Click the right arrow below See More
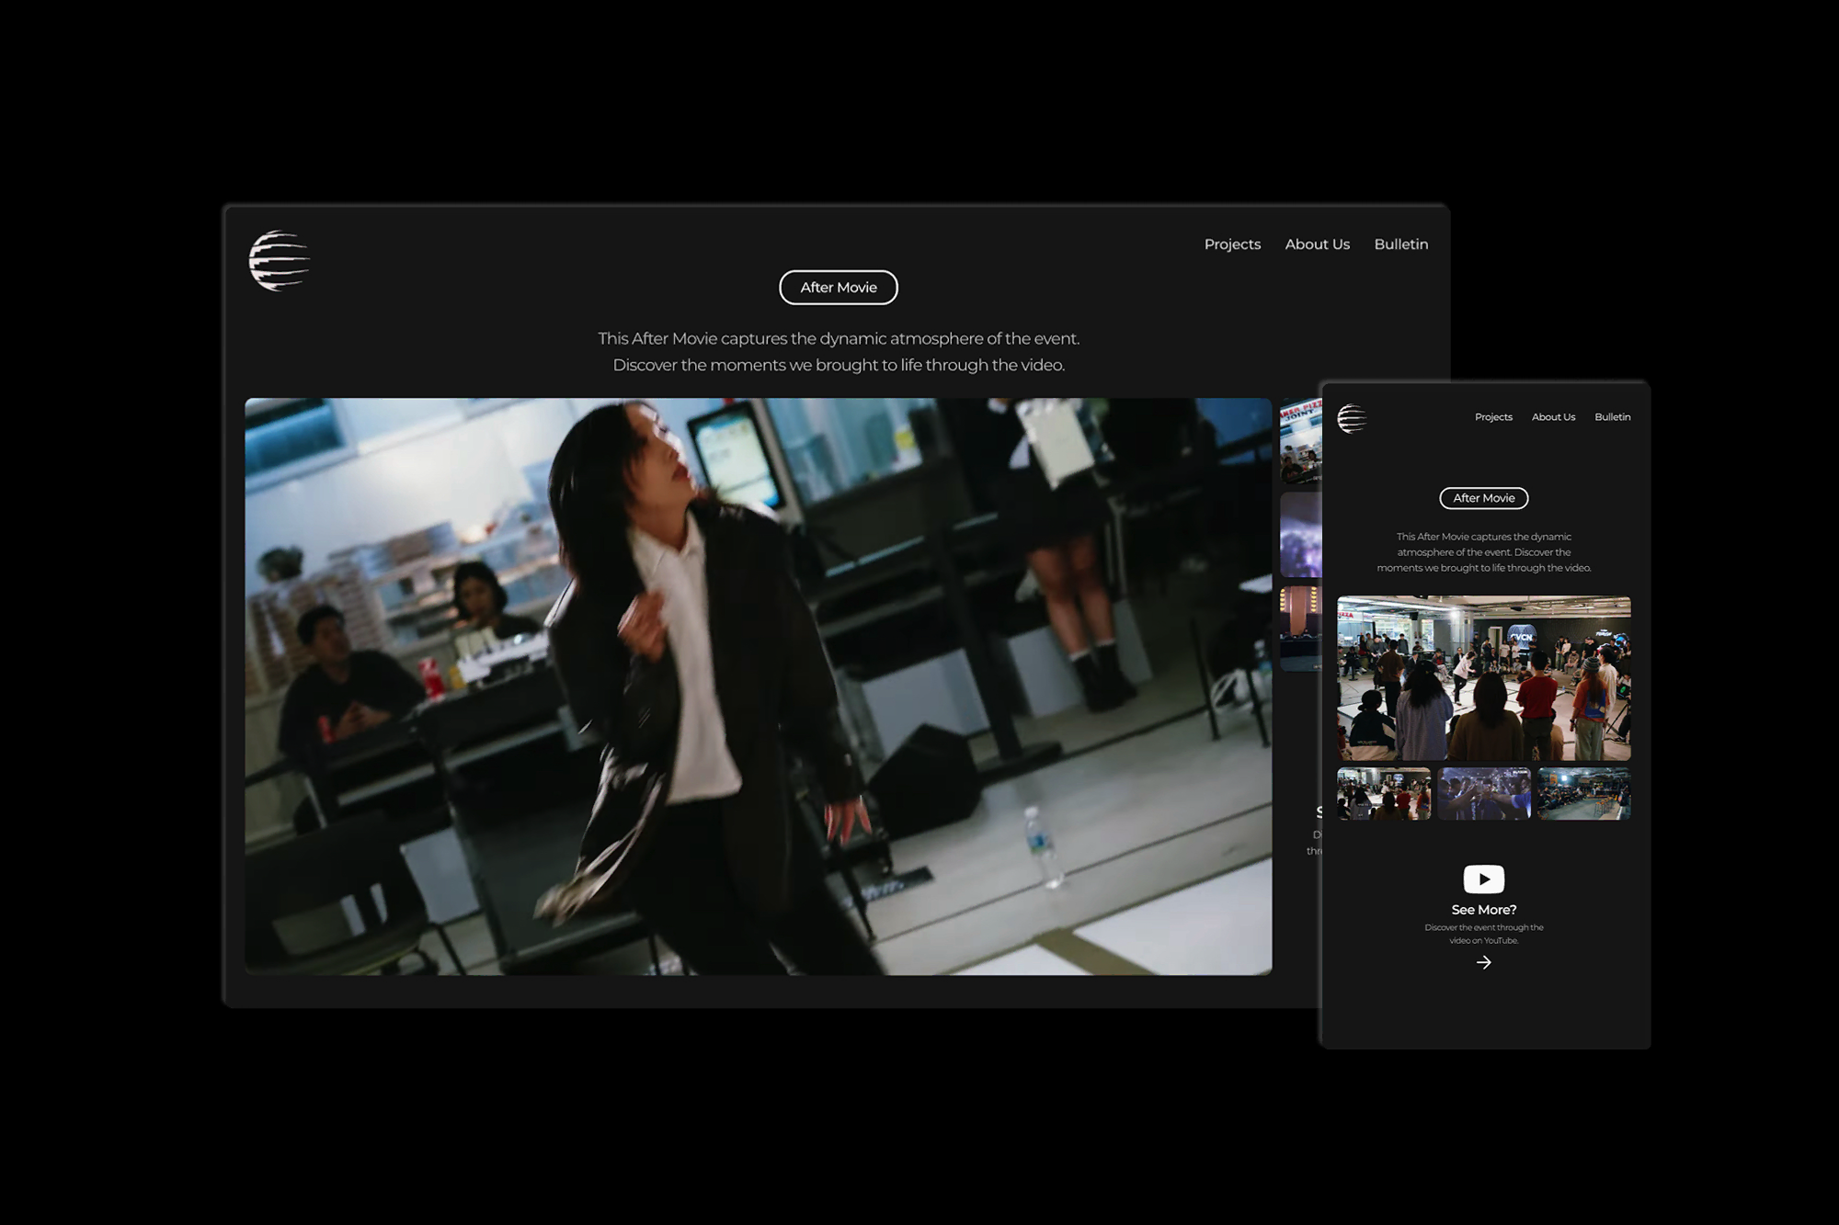This screenshot has height=1225, width=1839. tap(1483, 962)
